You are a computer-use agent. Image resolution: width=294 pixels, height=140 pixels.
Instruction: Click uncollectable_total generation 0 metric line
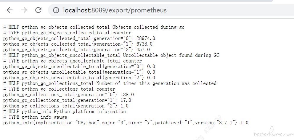pyautogui.click(x=79, y=67)
